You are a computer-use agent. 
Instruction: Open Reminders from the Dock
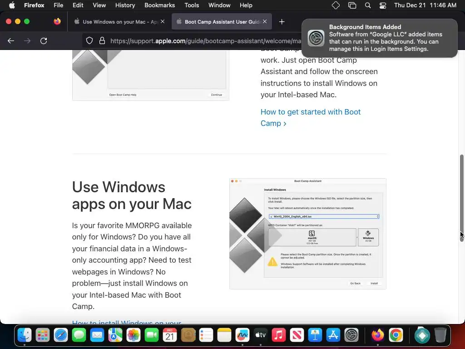click(206, 335)
